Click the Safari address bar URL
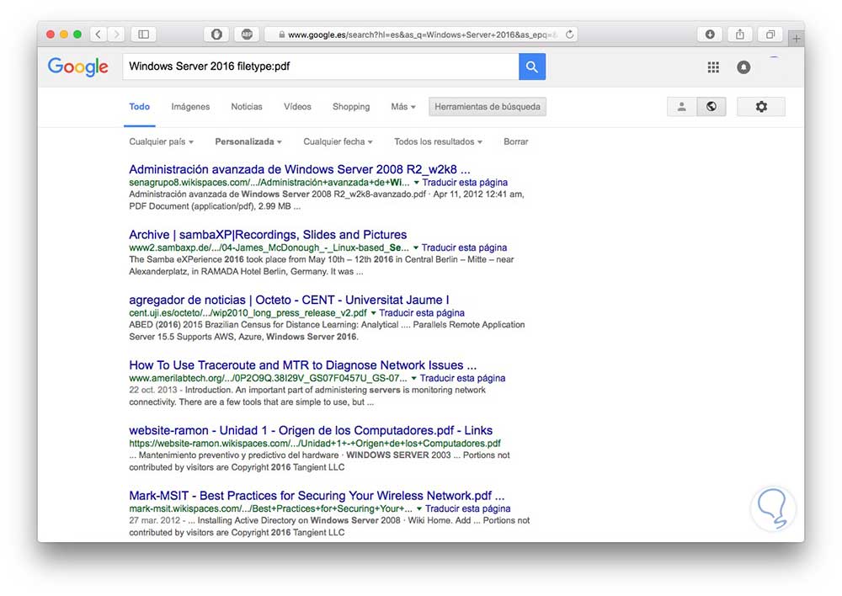 [422, 35]
